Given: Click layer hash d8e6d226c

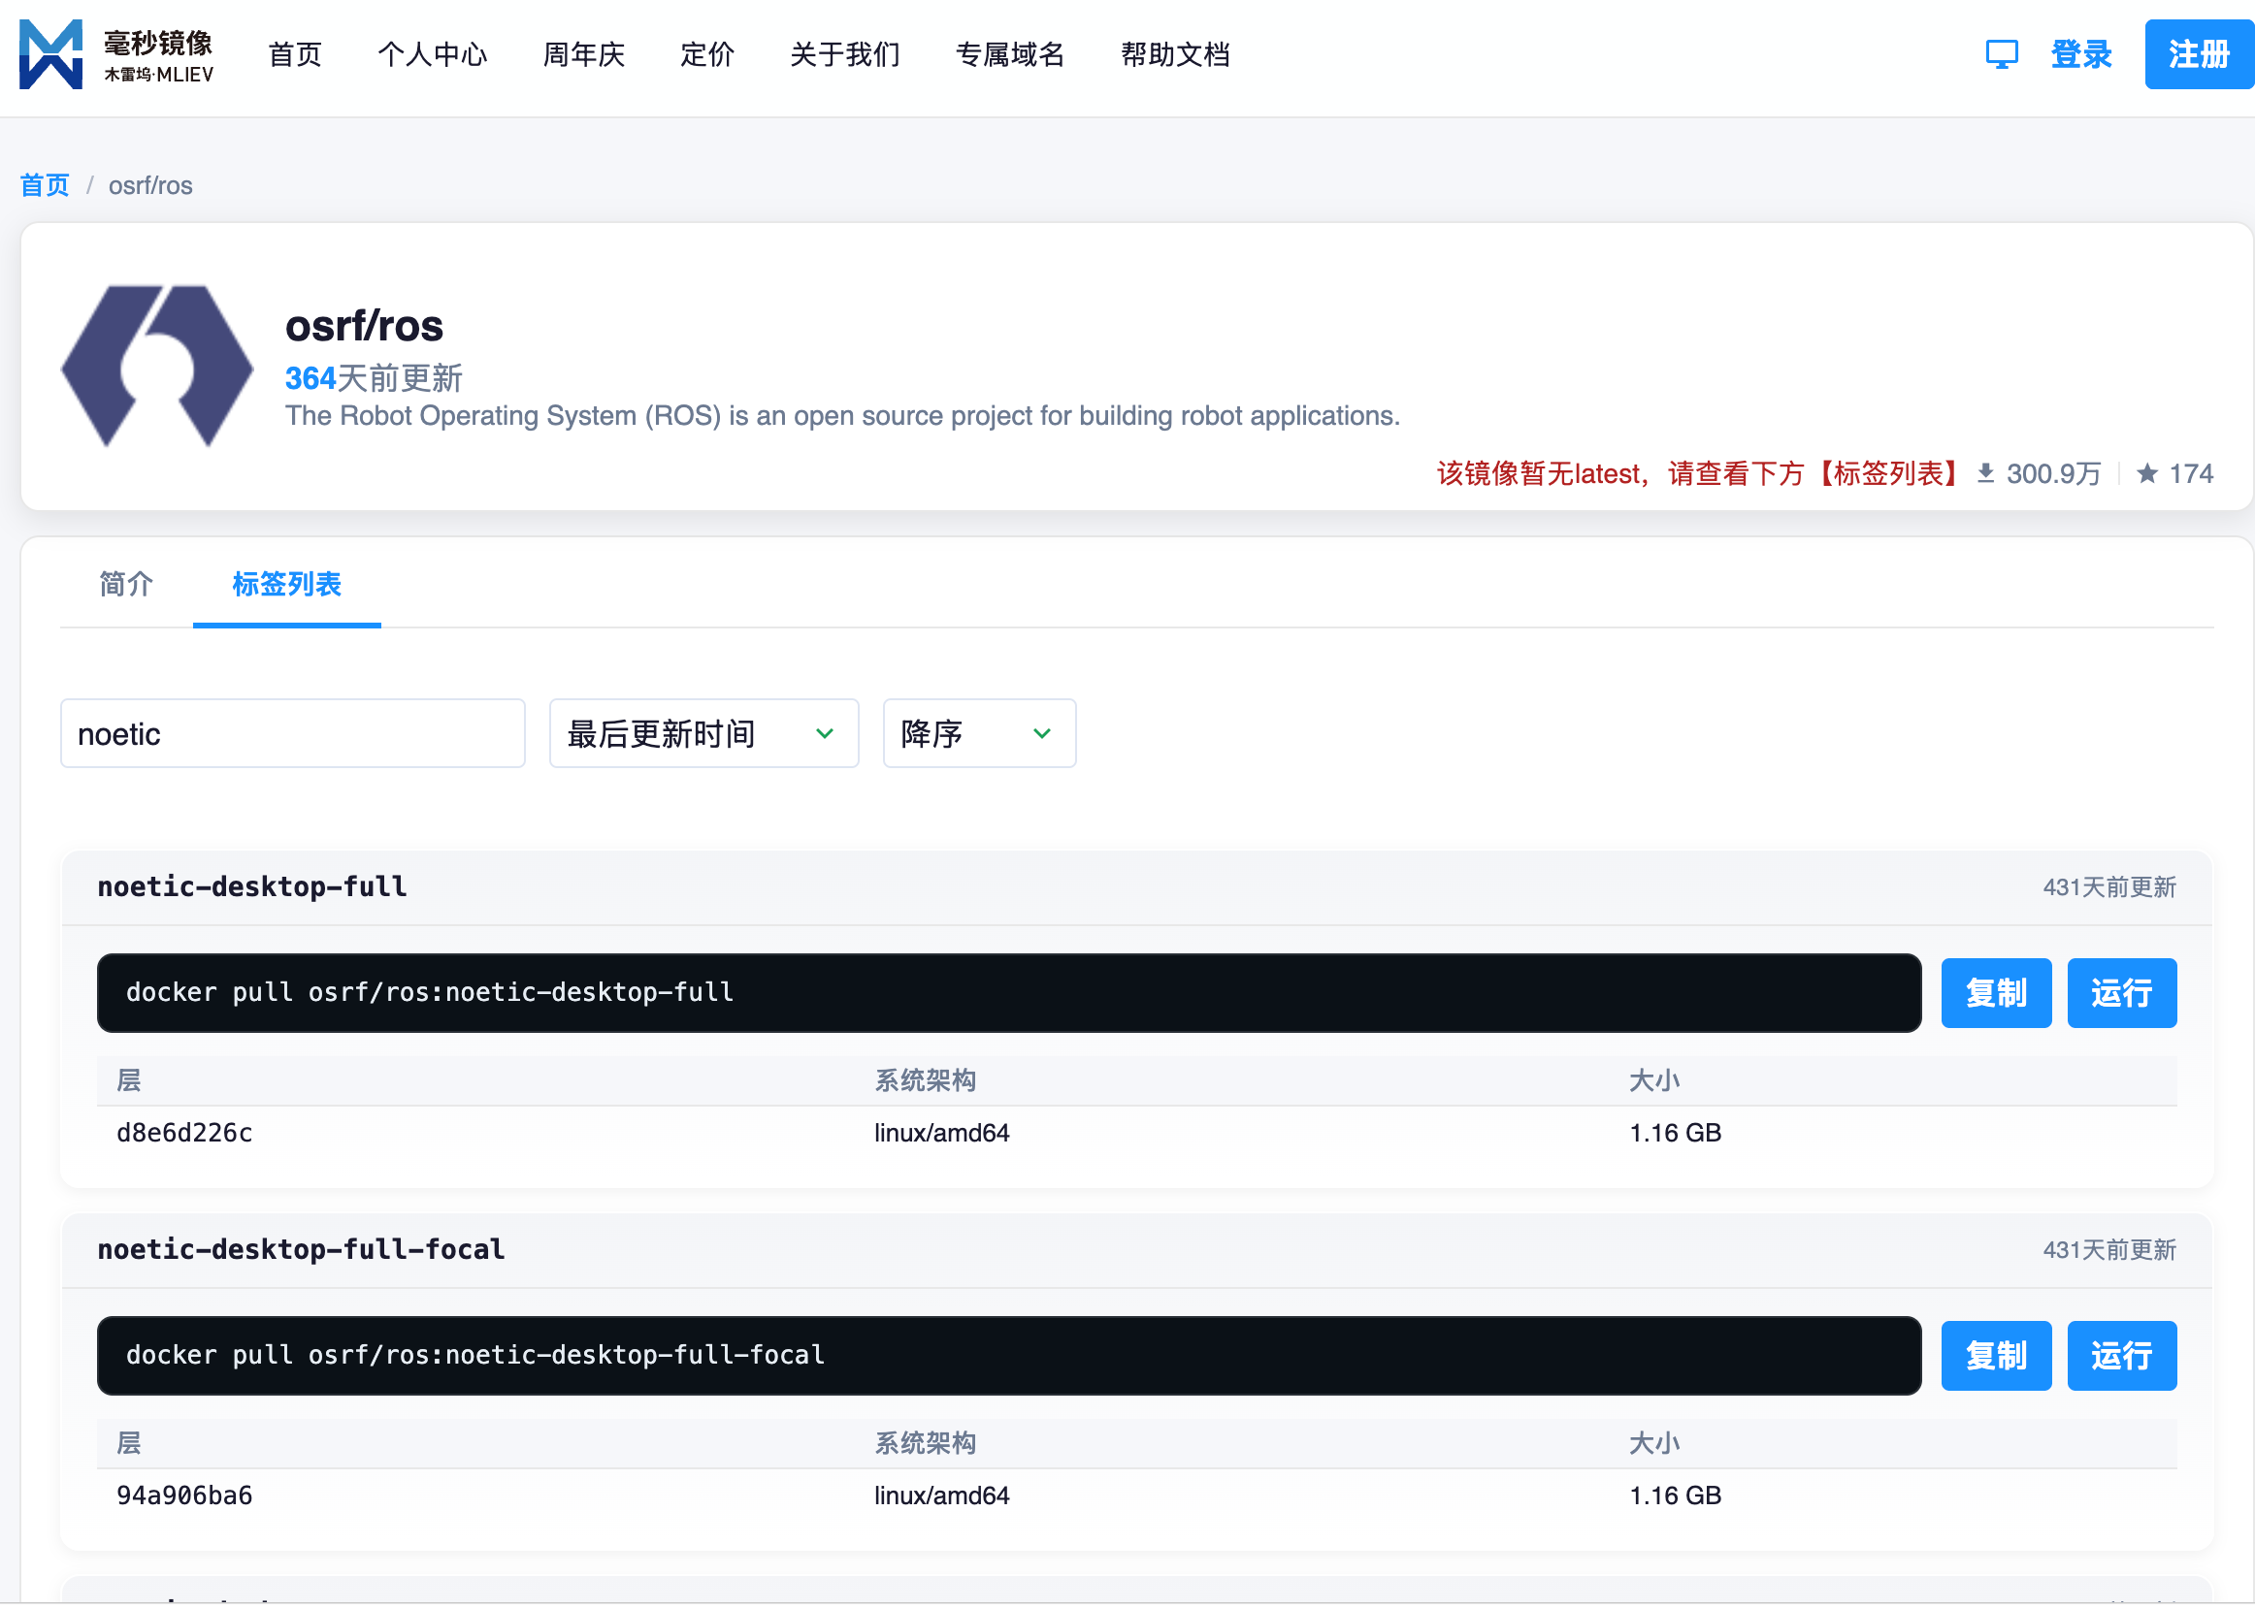Looking at the screenshot, I should tap(184, 1133).
